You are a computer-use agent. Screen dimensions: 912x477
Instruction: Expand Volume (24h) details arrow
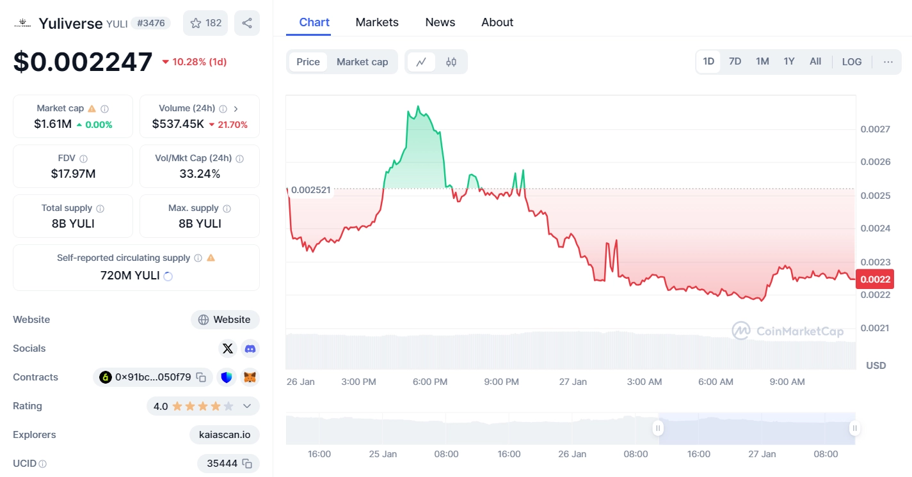click(236, 109)
